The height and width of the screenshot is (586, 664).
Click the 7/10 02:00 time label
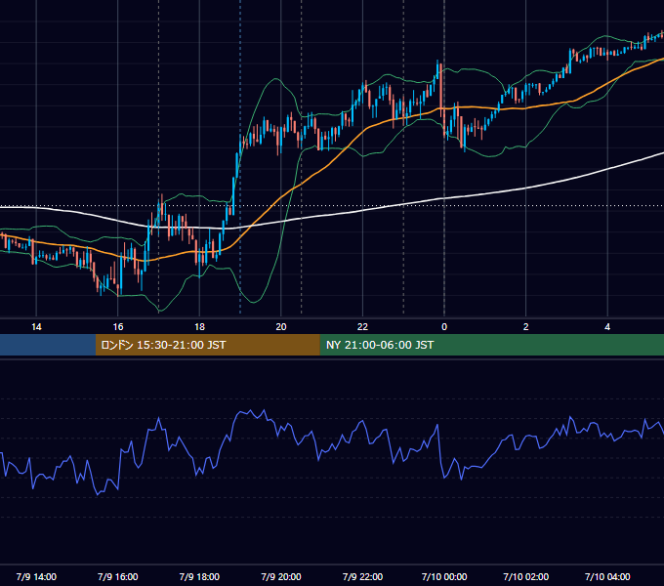[526, 576]
